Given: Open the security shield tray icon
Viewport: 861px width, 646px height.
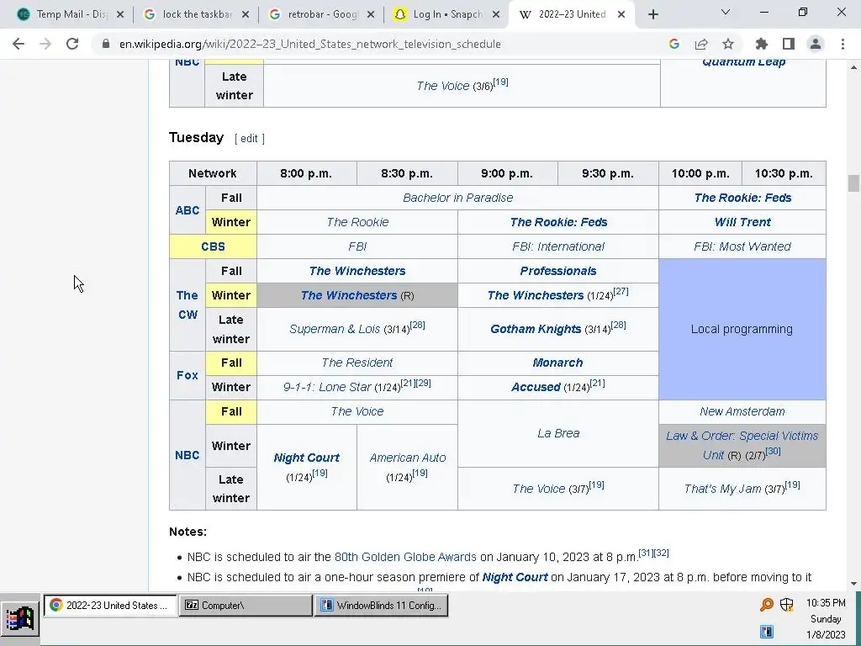Looking at the screenshot, I should 787,605.
